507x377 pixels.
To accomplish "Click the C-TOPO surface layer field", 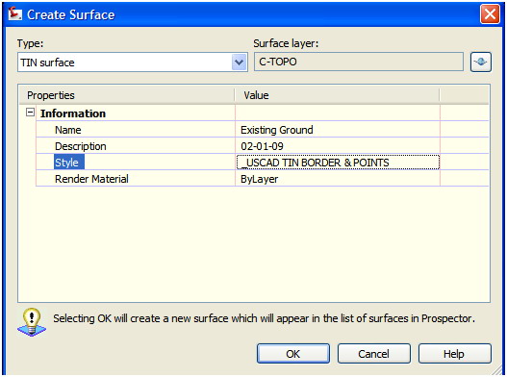I will 359,62.
